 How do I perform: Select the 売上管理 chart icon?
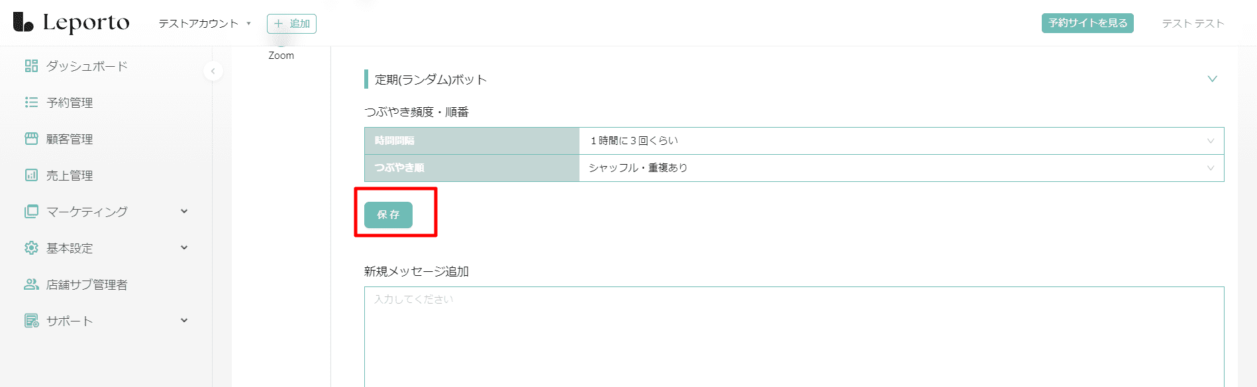(x=31, y=175)
